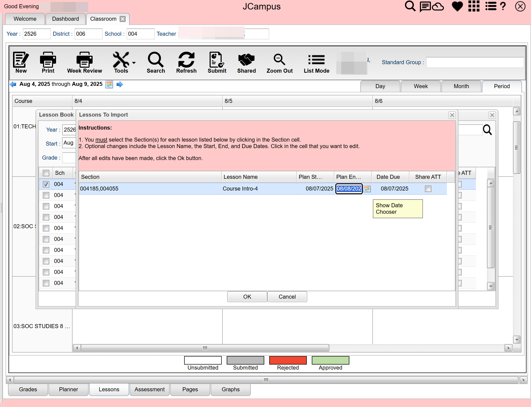Show date chooser for Plan End
Viewport: 531px width, 407px height.
pos(367,189)
